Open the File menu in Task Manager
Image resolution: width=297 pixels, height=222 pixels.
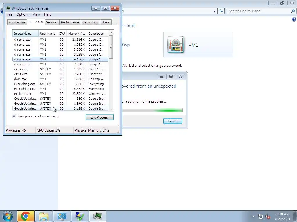[x=10, y=14]
